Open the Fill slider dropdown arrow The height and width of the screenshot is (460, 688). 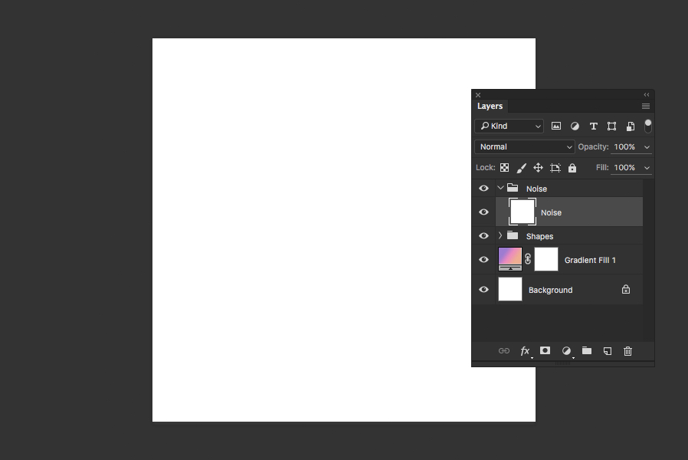tap(647, 168)
